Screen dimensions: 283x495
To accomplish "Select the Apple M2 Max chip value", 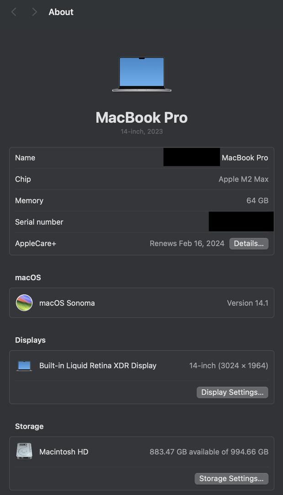I will pyautogui.click(x=243, y=179).
